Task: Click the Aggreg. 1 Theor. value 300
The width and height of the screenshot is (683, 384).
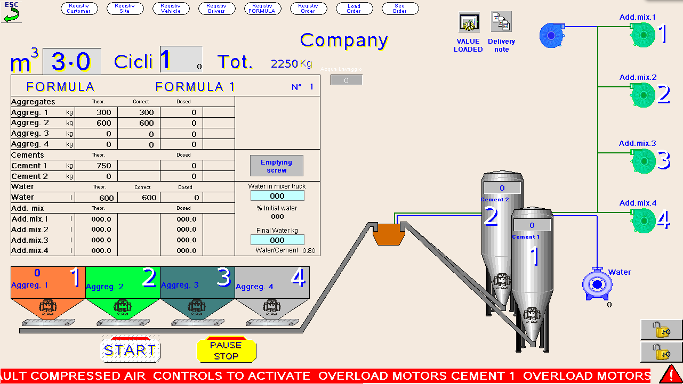Action: click(x=104, y=112)
